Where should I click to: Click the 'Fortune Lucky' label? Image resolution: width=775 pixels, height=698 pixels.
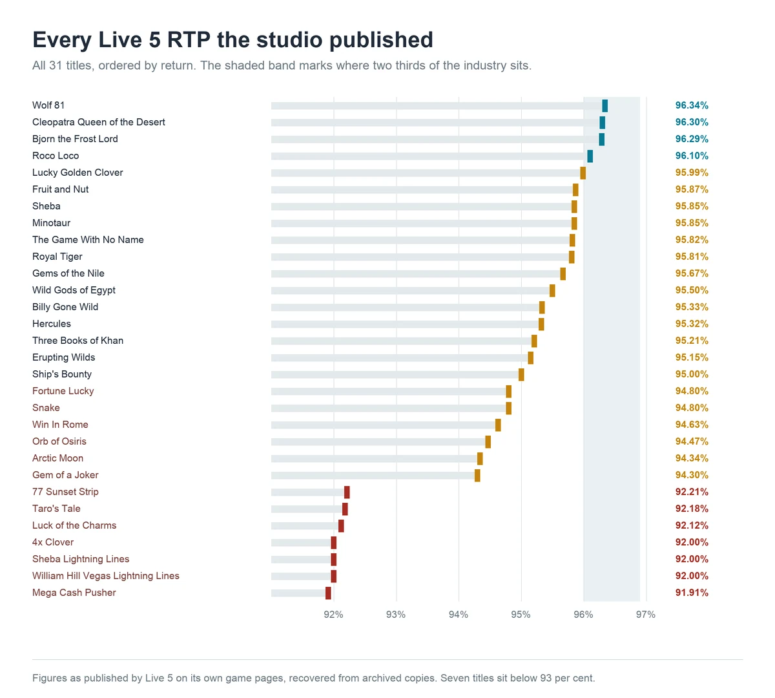pyautogui.click(x=63, y=391)
